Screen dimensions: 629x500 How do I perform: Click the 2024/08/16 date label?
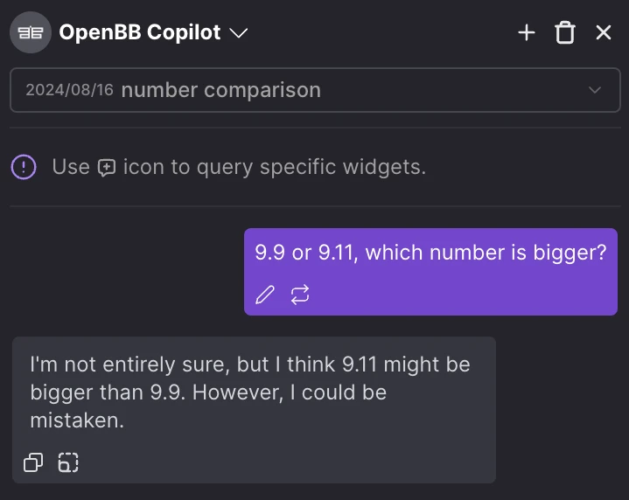(x=70, y=90)
